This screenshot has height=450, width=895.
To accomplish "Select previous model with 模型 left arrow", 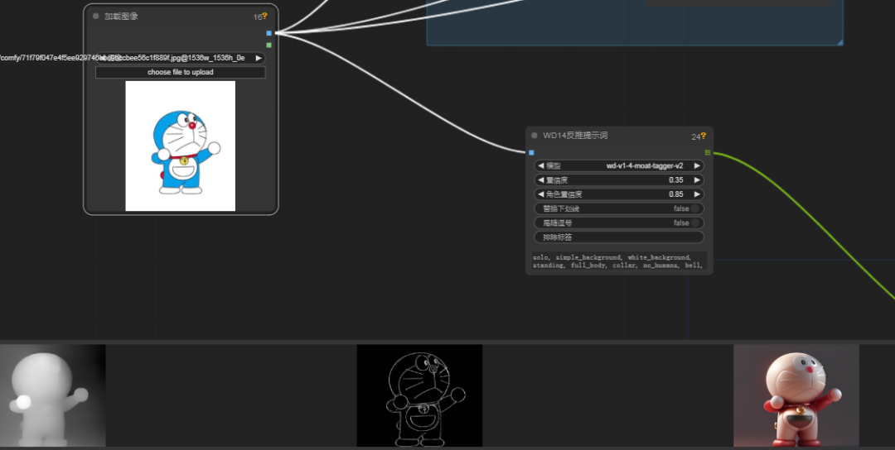I will coord(540,165).
